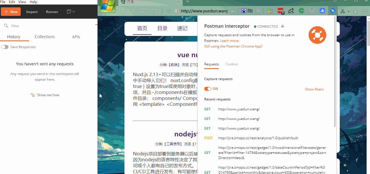370x174 pixels.
Task: Turn off the Capture requests toggle
Action: (208, 89)
